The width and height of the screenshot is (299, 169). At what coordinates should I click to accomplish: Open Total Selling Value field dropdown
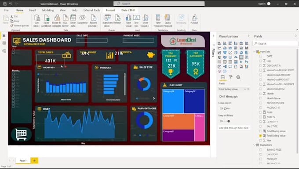[x=245, y=89]
